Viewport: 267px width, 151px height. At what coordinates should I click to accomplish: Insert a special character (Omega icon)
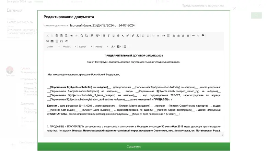point(61,41)
